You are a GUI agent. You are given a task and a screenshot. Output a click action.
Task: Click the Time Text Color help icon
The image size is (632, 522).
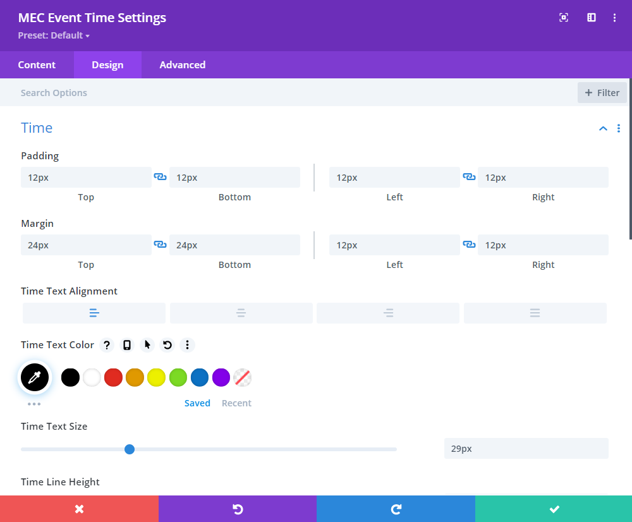pos(107,345)
